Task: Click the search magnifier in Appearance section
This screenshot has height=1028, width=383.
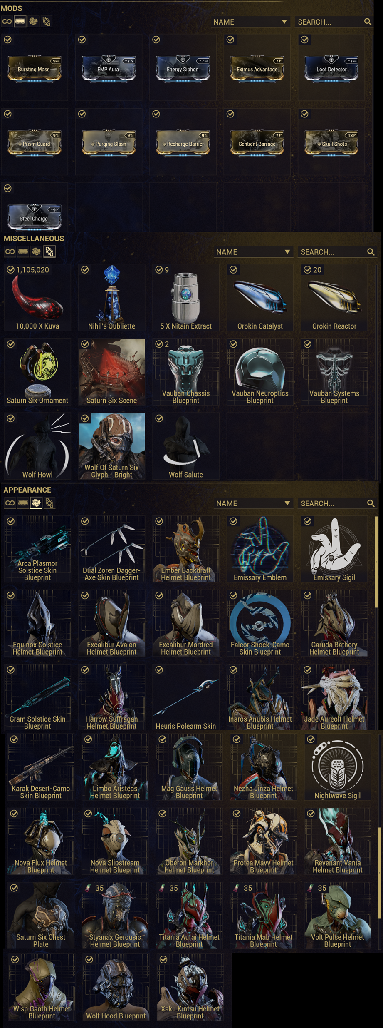Action: 371,503
